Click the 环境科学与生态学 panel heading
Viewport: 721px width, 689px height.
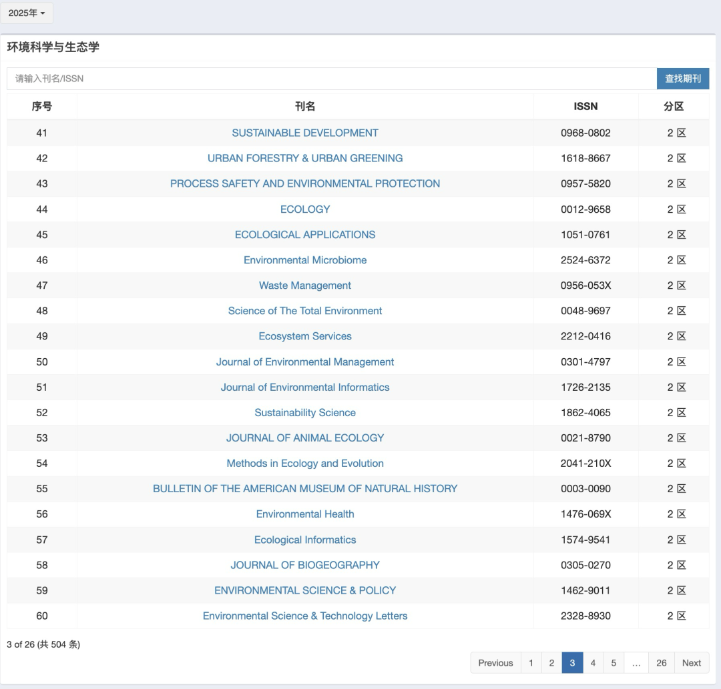point(53,47)
